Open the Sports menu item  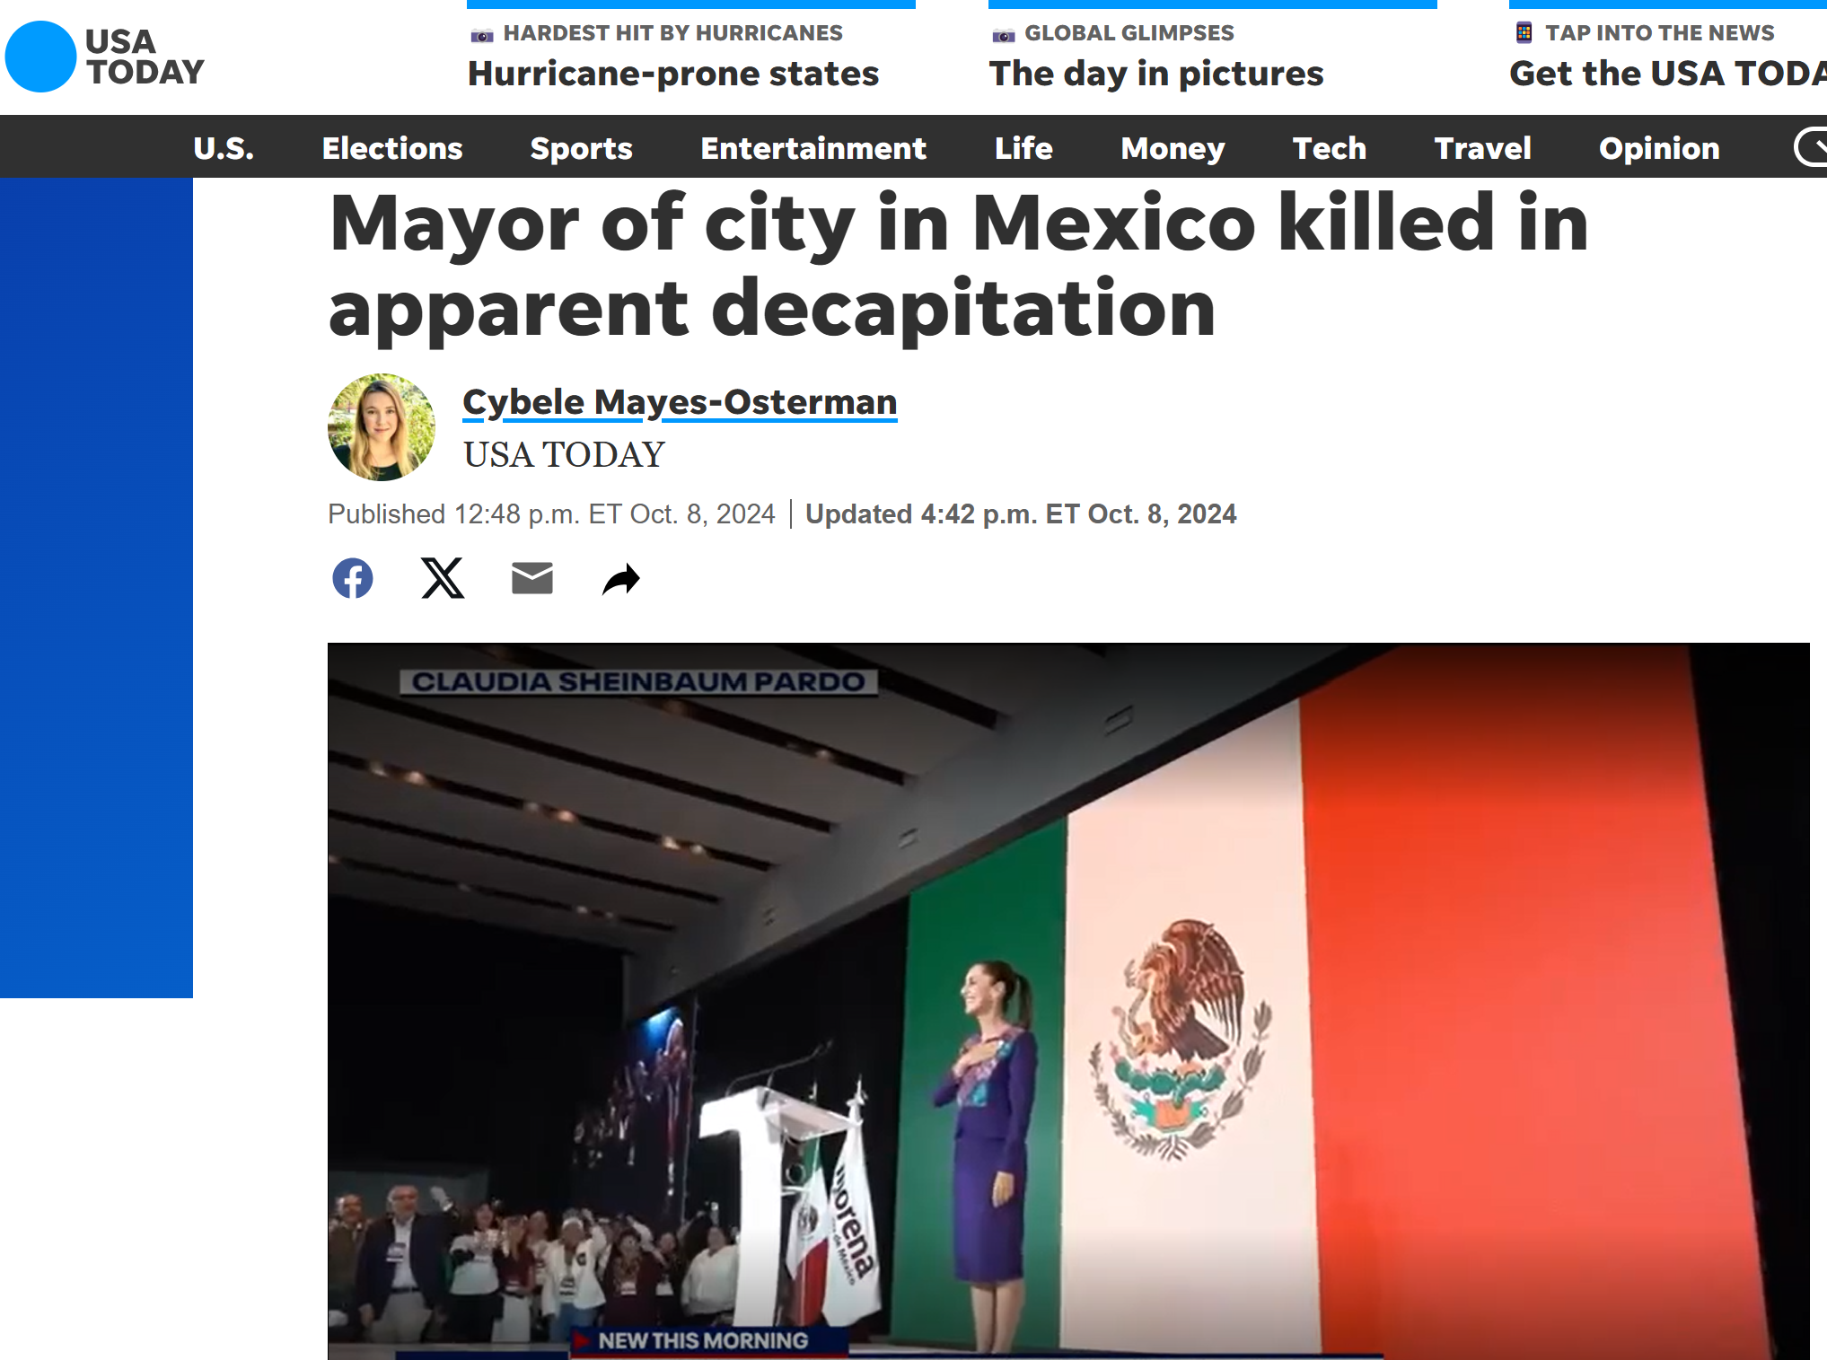pyautogui.click(x=581, y=148)
